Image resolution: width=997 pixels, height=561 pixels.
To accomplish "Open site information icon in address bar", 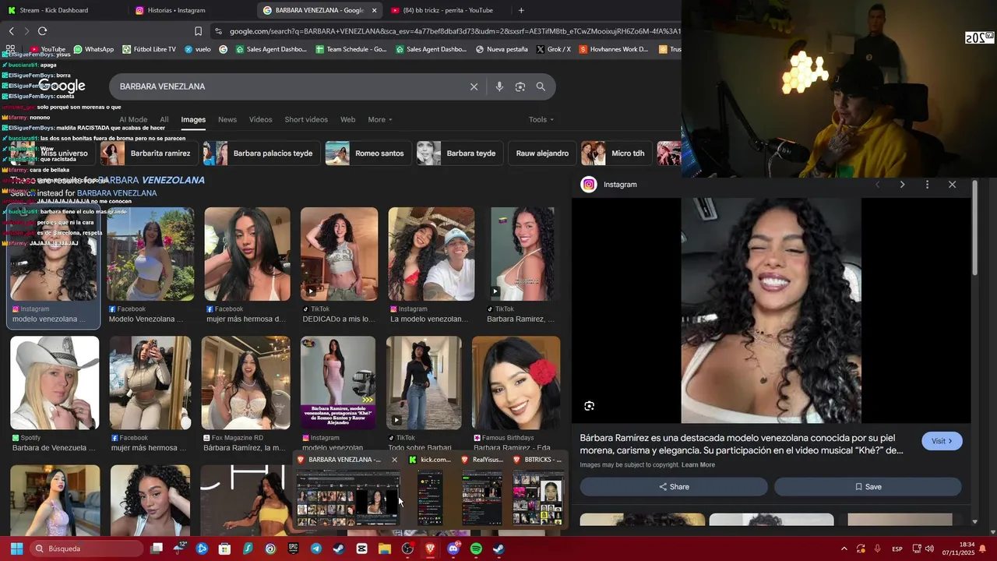I will click(219, 31).
